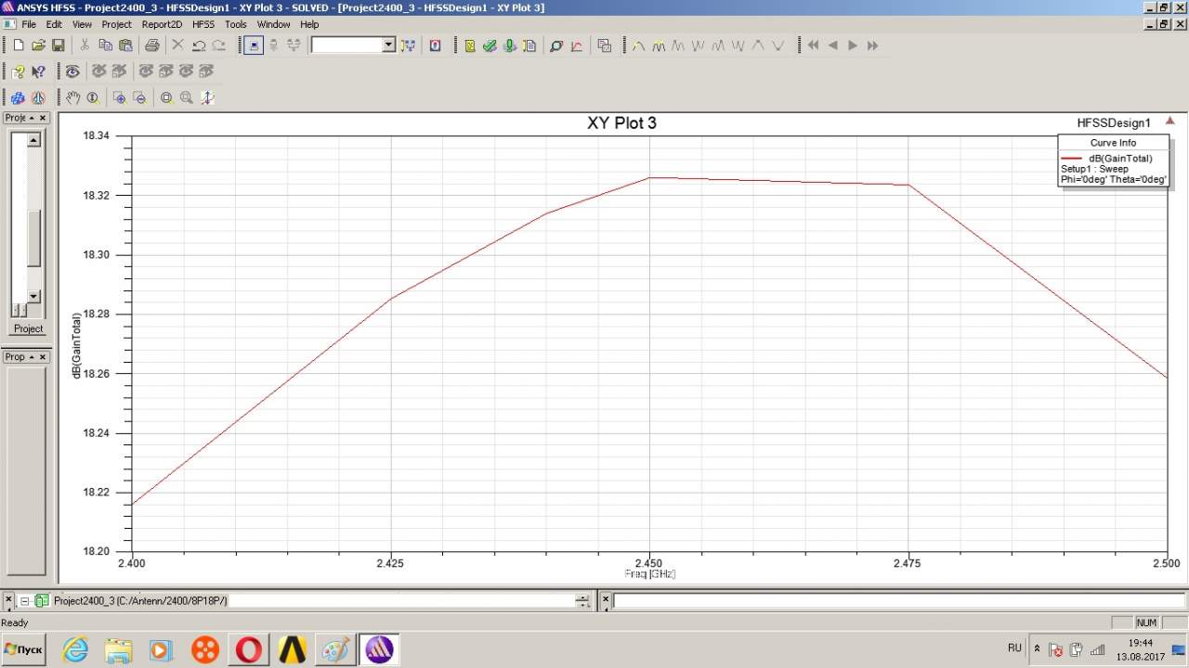Viewport: 1189px width, 668px height.
Task: Expand the Prop panel dropdown arrow
Action: 32,357
